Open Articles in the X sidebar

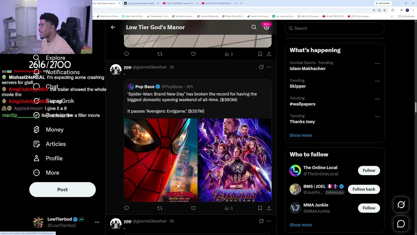pyautogui.click(x=50, y=144)
